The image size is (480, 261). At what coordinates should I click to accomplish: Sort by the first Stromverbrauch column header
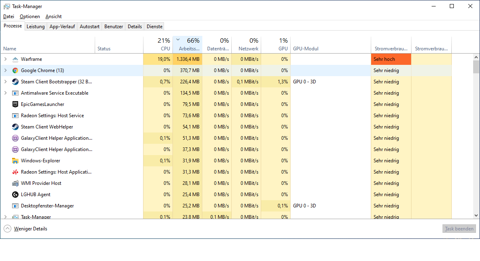click(391, 45)
